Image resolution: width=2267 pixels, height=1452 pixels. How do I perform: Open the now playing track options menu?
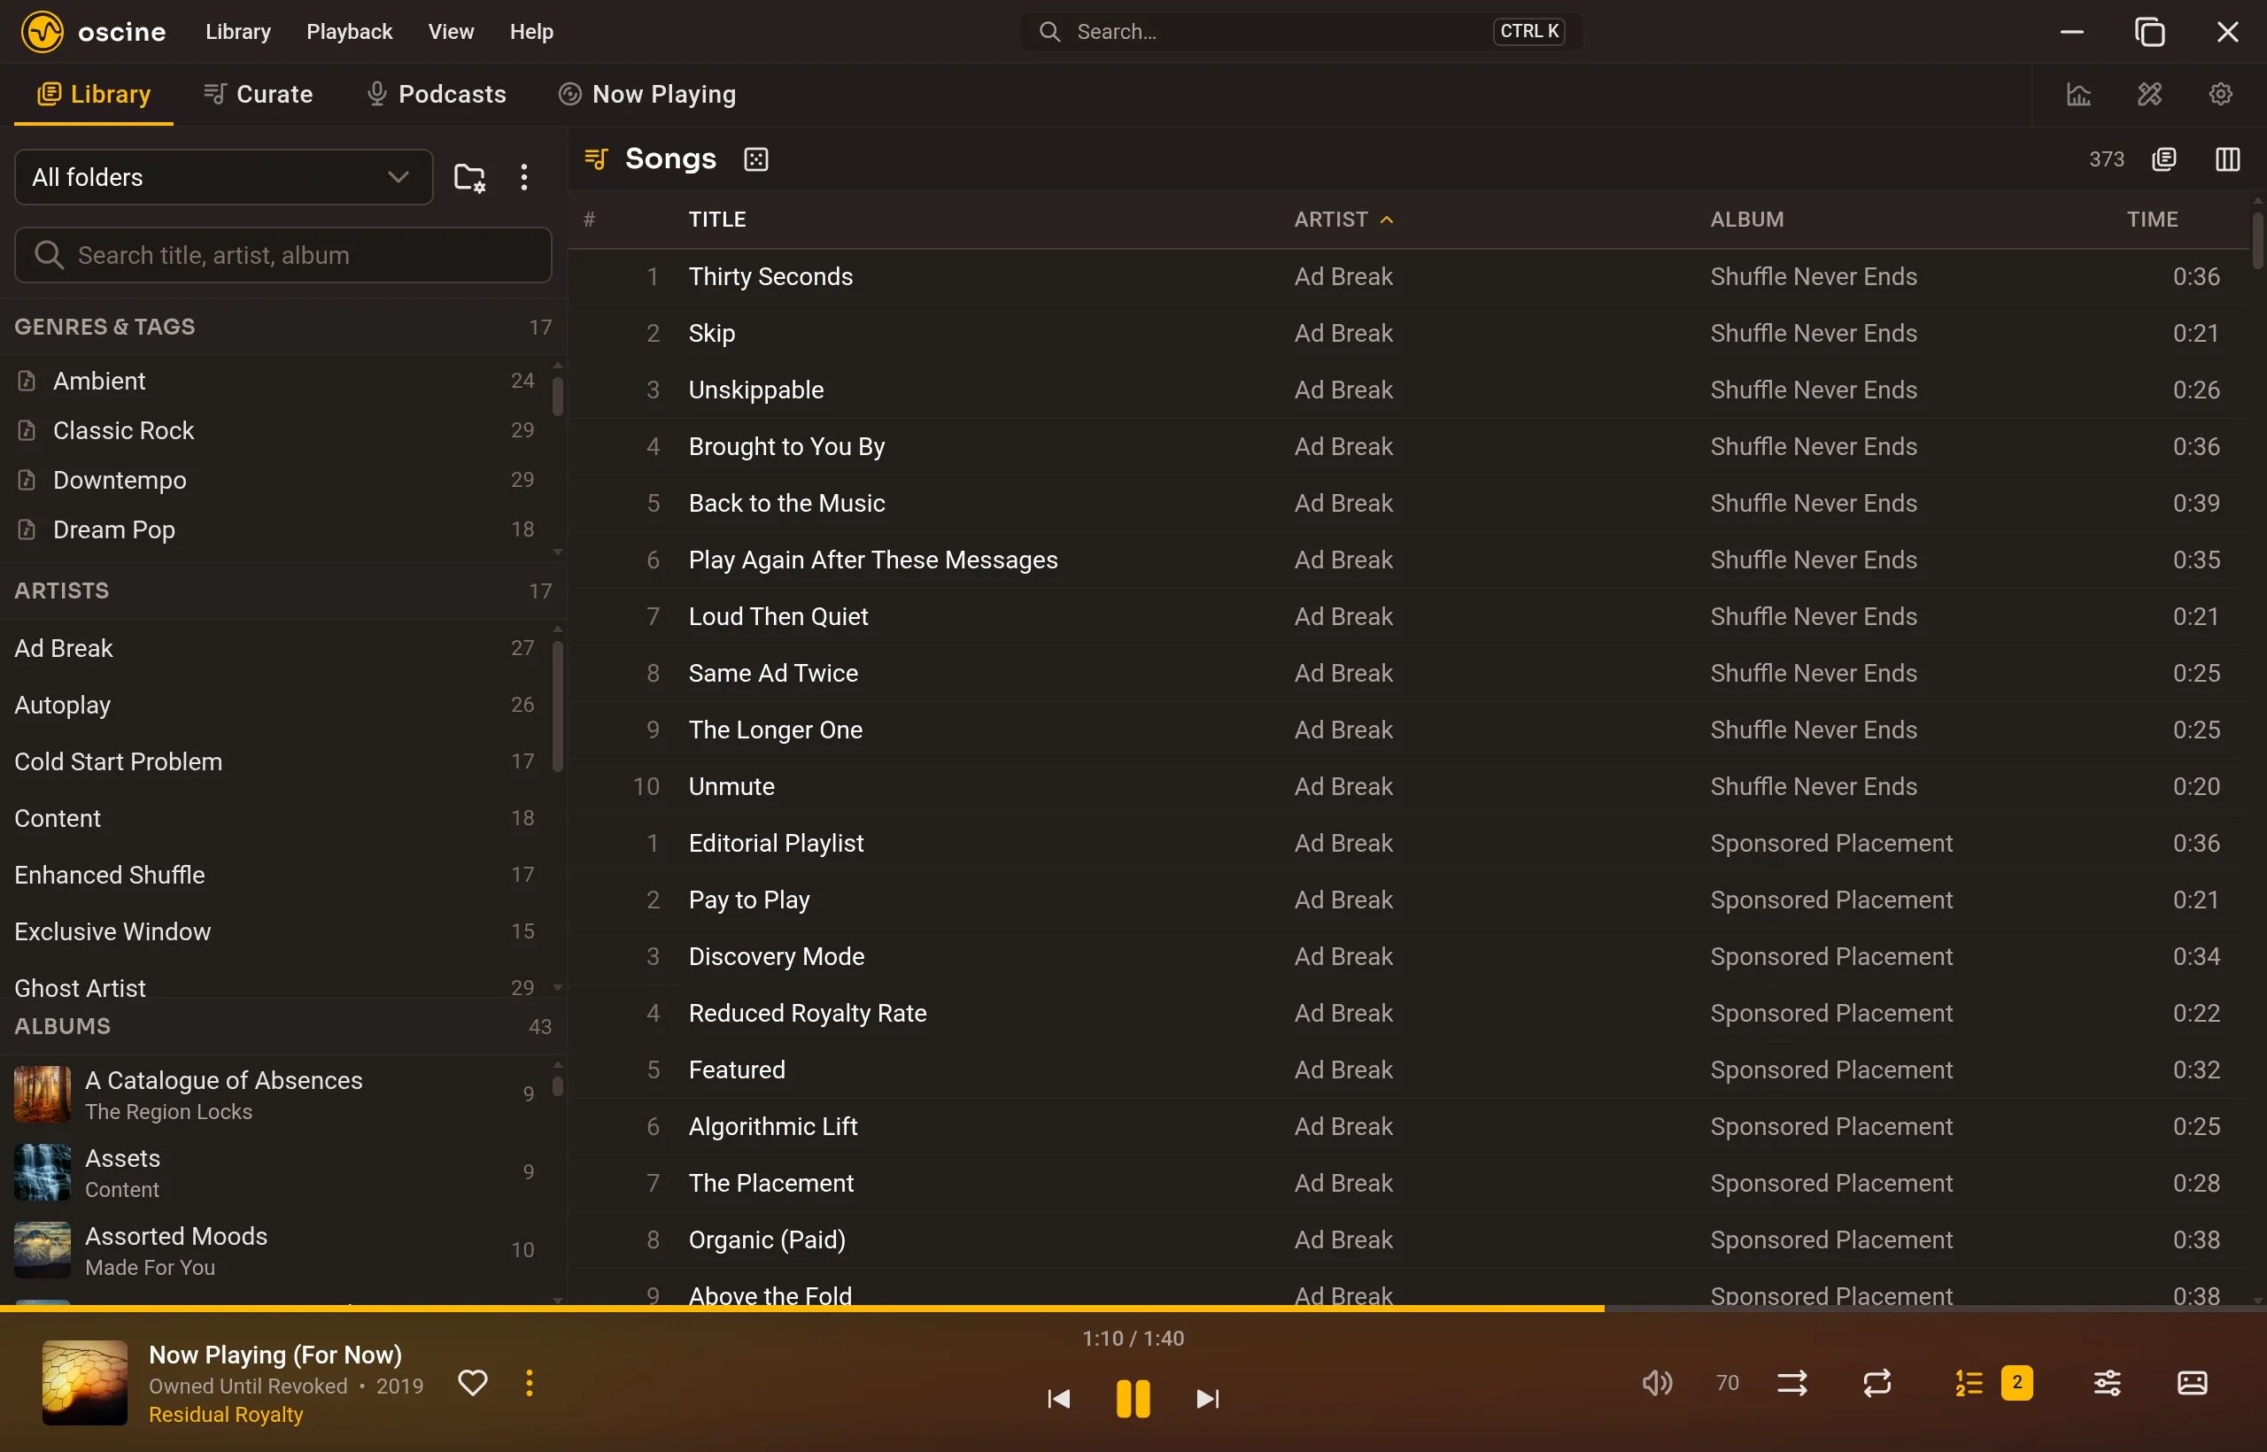(529, 1382)
